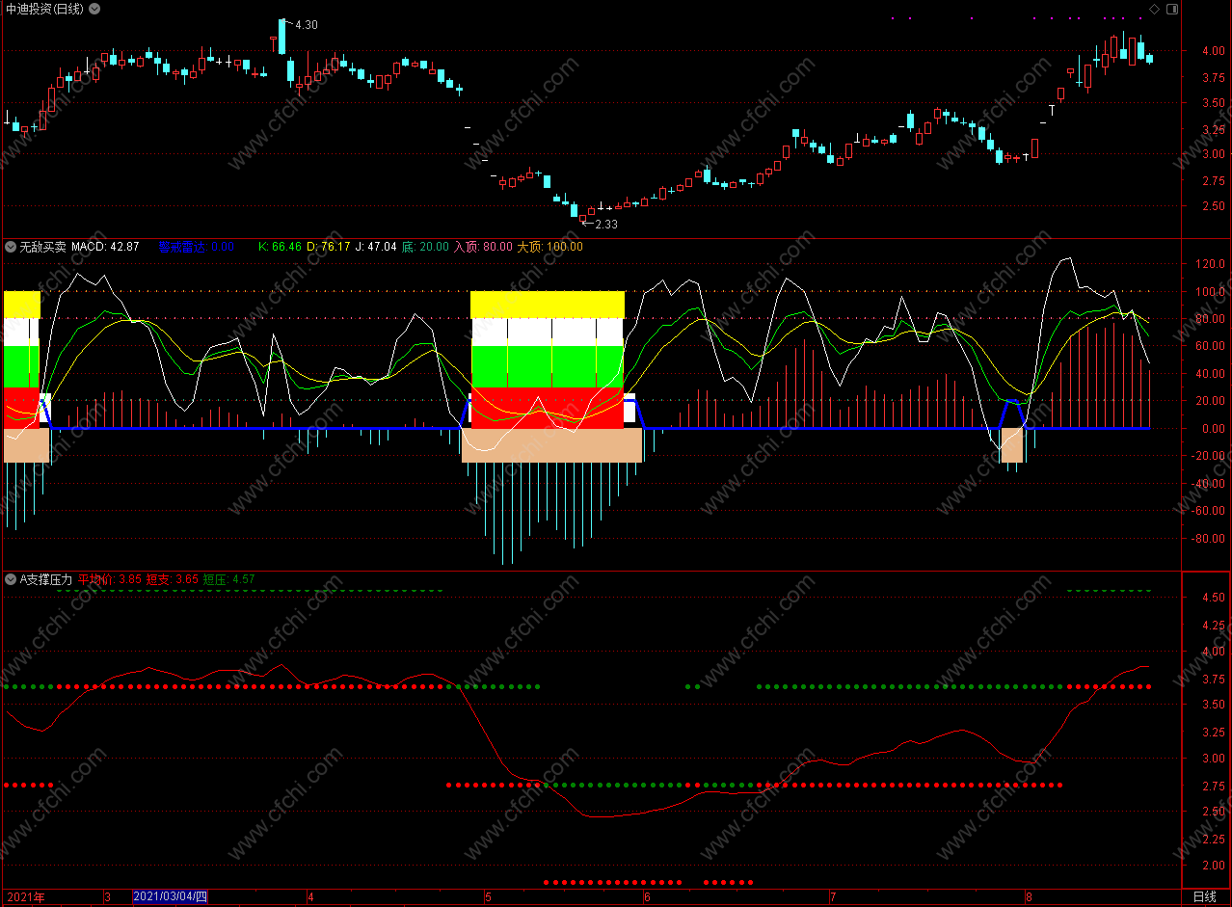Click month 8 on the time axis

coord(1030,897)
